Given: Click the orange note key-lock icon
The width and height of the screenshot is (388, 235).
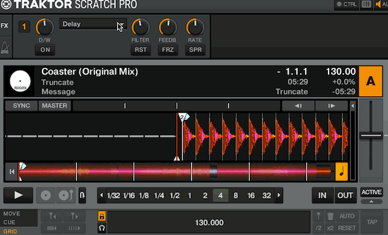Looking at the screenshot, I should coord(341,171).
